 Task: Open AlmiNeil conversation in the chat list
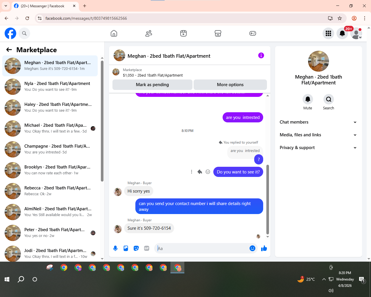[50, 212]
